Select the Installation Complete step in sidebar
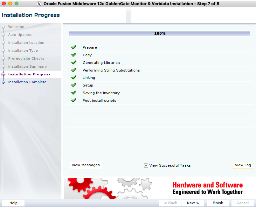 27,82
